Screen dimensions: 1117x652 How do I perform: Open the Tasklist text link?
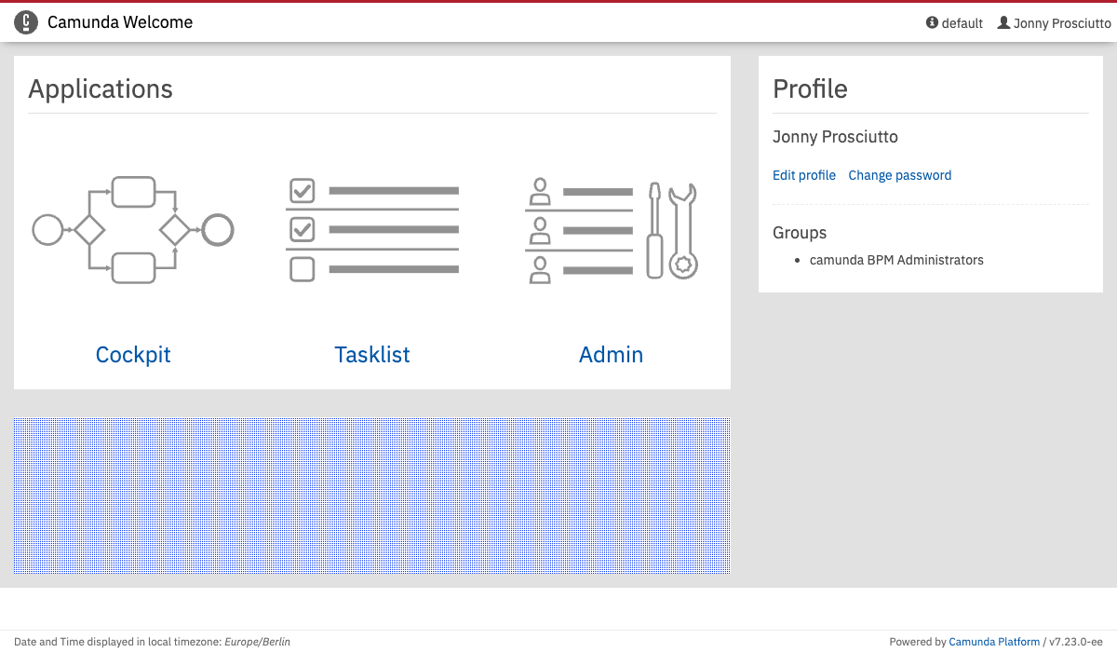[x=372, y=355]
